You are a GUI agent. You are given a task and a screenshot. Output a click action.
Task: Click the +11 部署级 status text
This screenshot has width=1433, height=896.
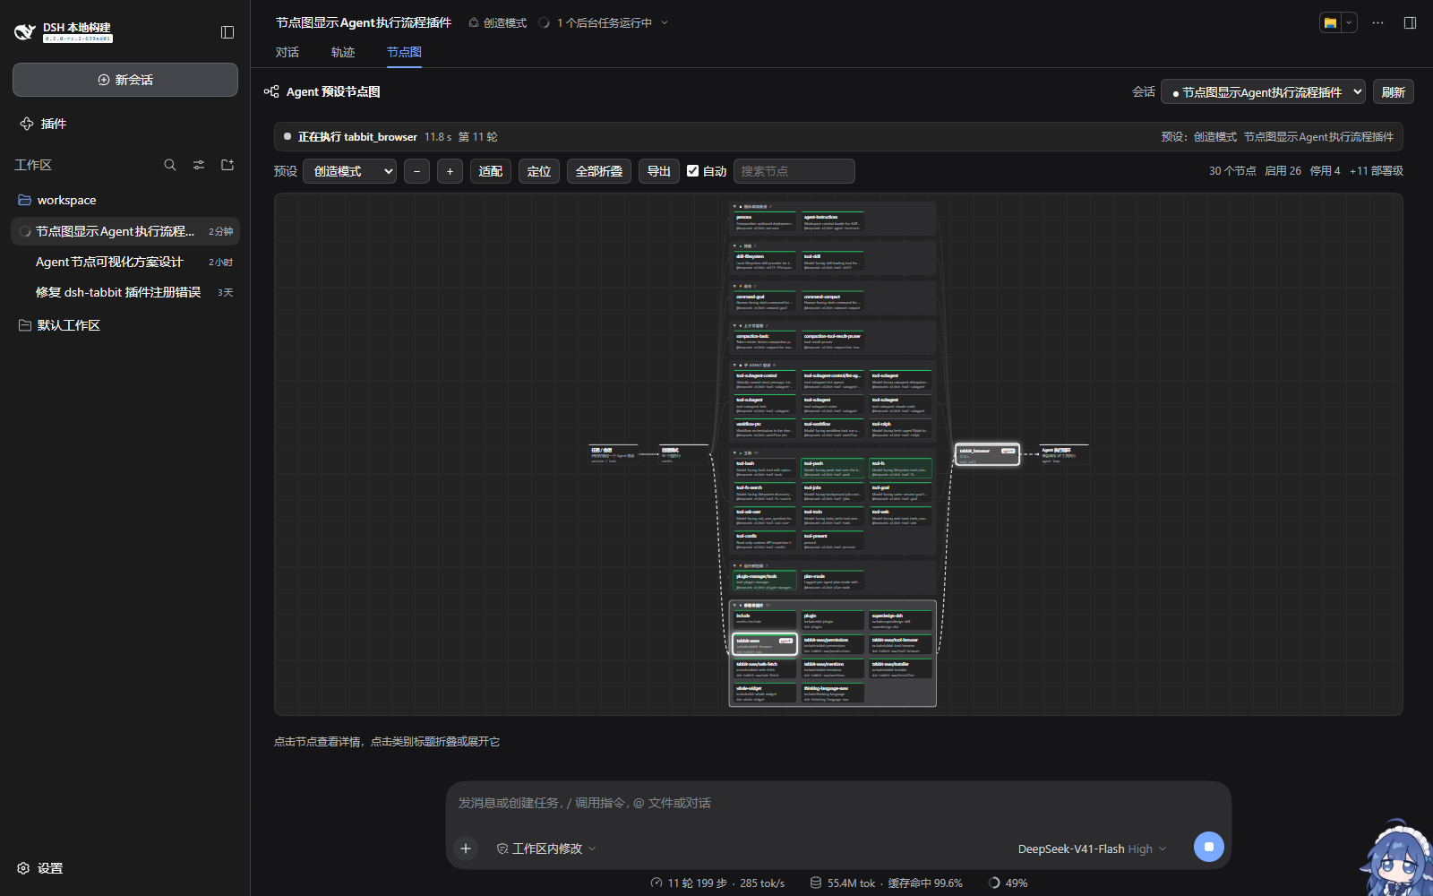(x=1377, y=171)
